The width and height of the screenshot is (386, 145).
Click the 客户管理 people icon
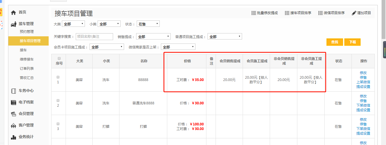pyautogui.click(x=13, y=125)
